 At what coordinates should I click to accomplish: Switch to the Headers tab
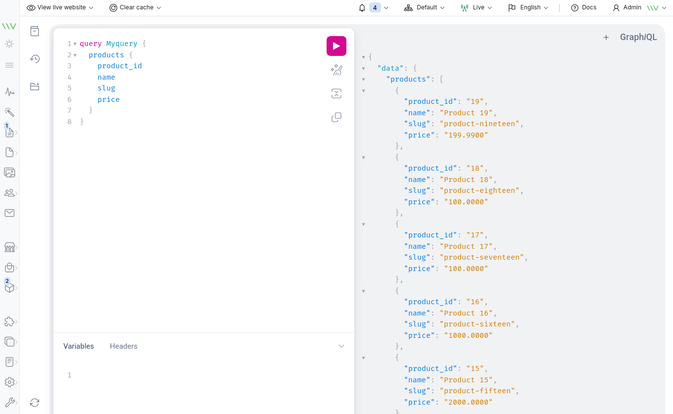[x=123, y=346]
